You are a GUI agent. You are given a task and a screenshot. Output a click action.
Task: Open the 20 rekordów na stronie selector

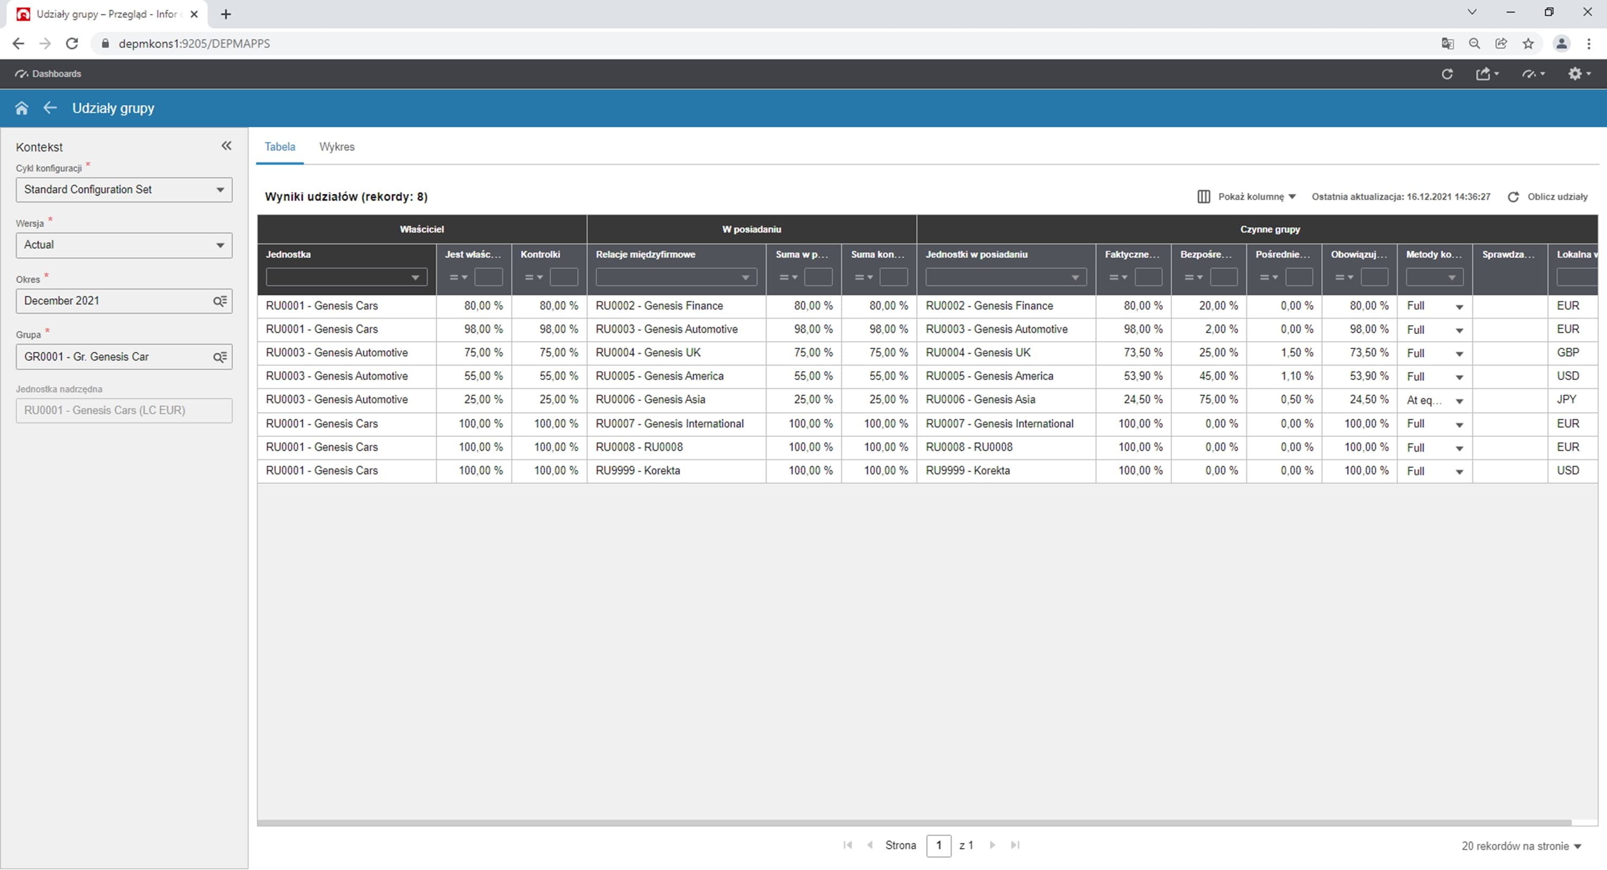(1520, 846)
